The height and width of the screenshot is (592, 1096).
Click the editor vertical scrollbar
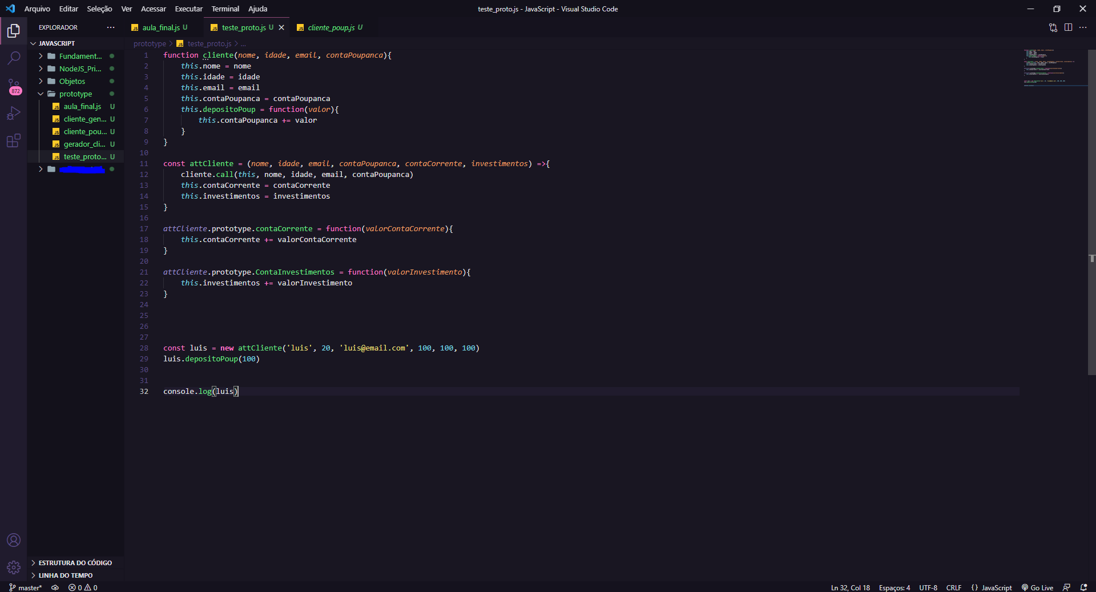1091,212
